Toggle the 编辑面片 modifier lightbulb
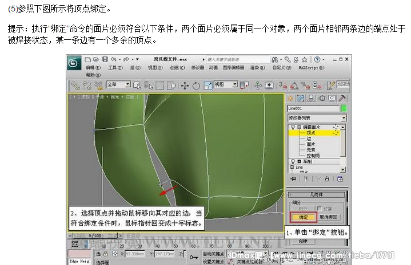 point(293,127)
